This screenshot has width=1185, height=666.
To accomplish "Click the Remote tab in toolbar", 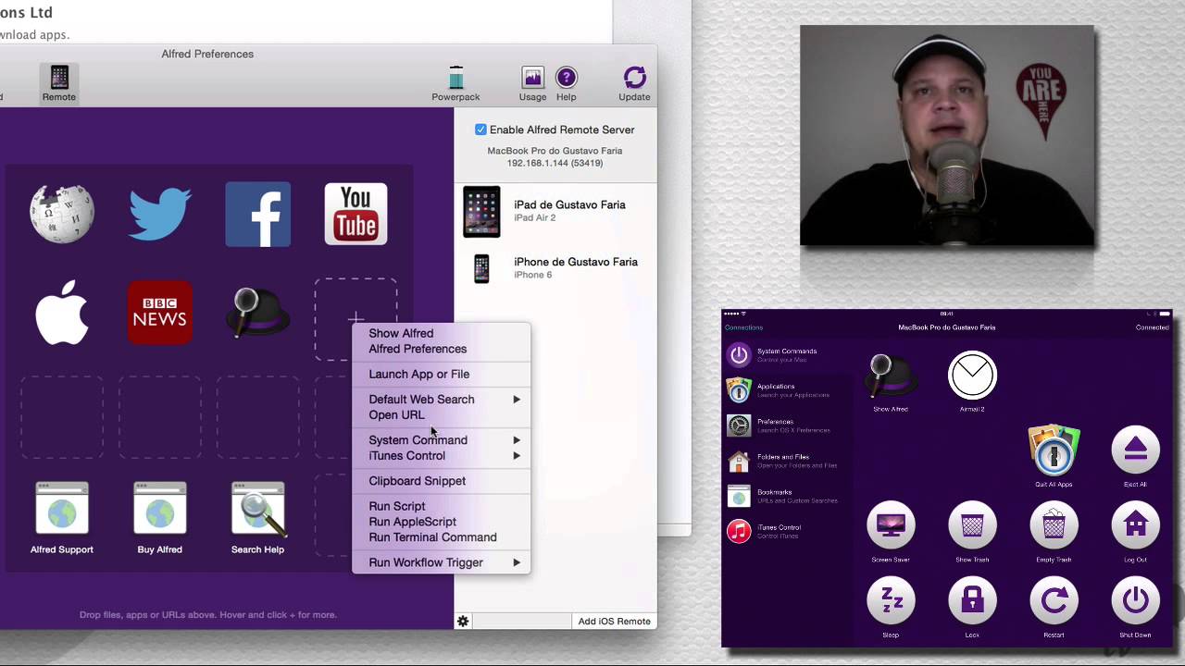I will [x=59, y=82].
